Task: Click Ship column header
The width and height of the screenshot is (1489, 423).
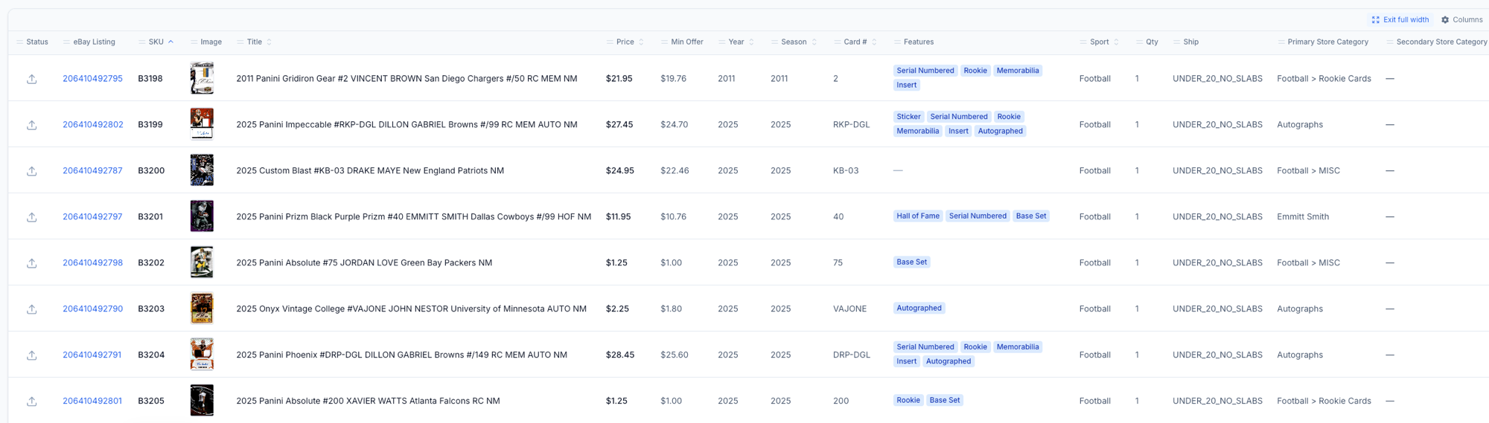Action: pos(1190,42)
